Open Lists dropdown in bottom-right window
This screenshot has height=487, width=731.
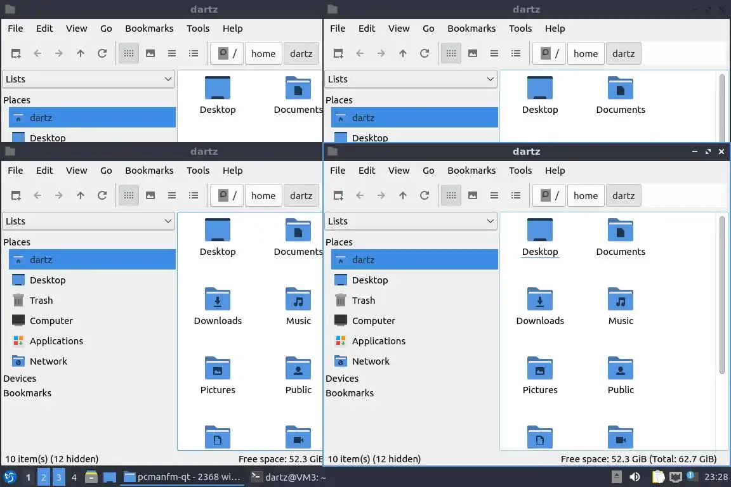[411, 221]
